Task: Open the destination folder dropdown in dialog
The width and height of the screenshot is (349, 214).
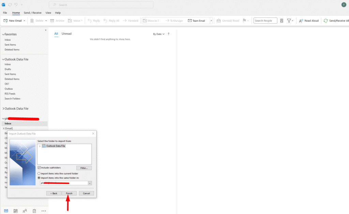Action: pyautogui.click(x=90, y=183)
